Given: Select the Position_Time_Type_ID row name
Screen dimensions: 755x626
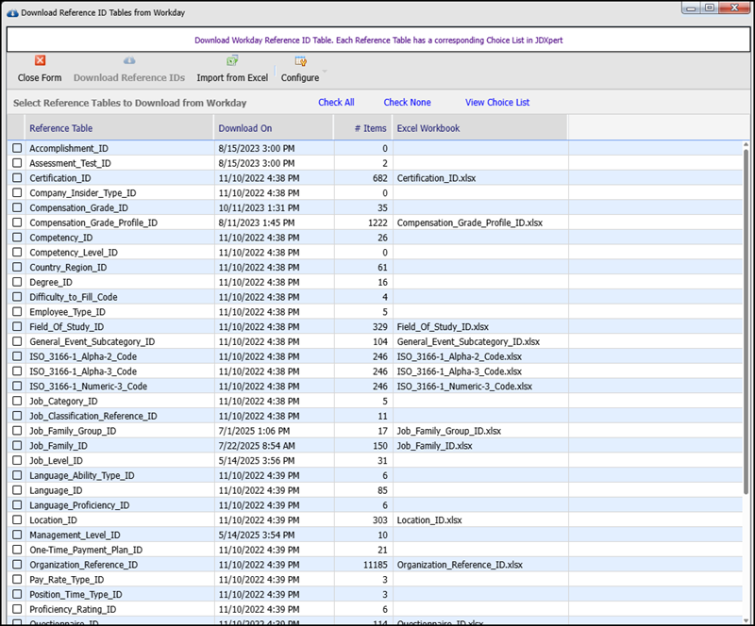Looking at the screenshot, I should [75, 595].
